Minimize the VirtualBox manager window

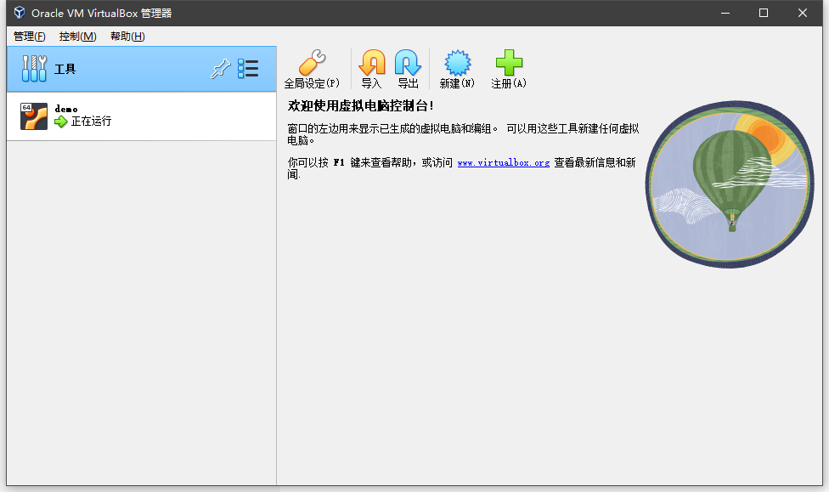[x=725, y=13]
